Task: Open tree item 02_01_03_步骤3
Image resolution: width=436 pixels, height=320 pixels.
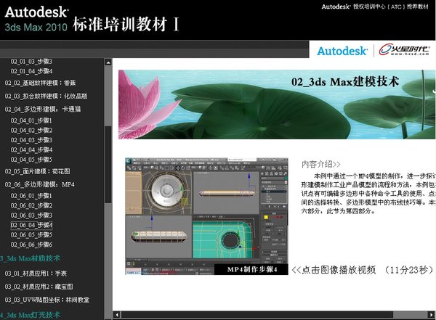Action: pos(31,62)
